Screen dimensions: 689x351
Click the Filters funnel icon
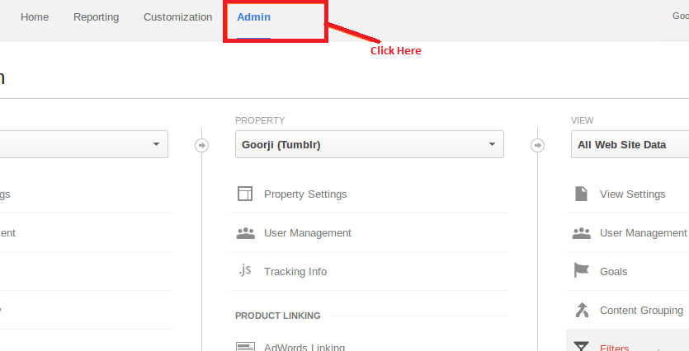[582, 347]
